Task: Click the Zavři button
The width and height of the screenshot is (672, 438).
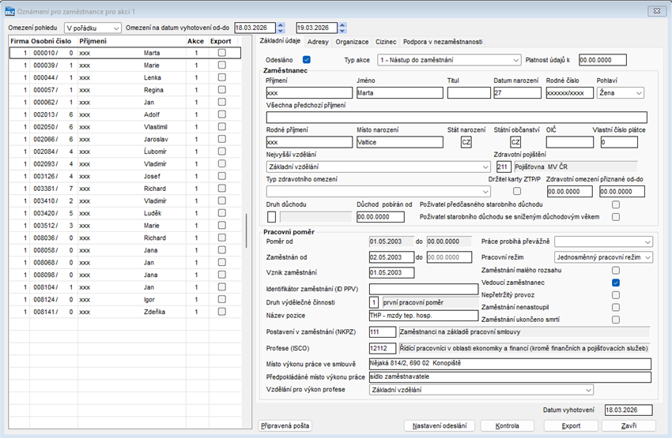Action: pyautogui.click(x=629, y=425)
